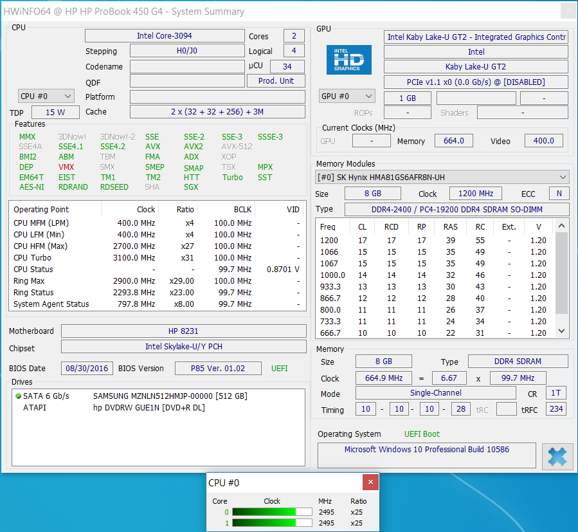Close the System Summary window
578x532 pixels.
pos(568,11)
